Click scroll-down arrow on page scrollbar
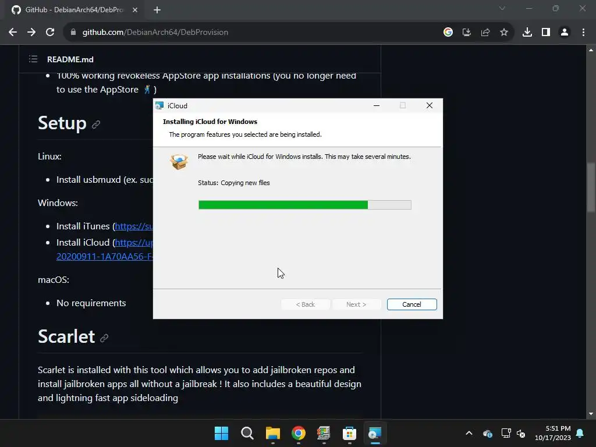 tap(591, 414)
